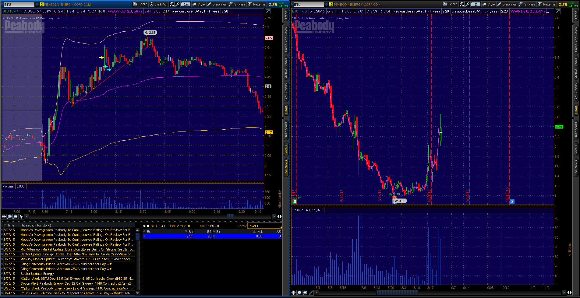This screenshot has height=298, width=580.
Task: Select the pointer cursor tool under the left chart
Action: pyautogui.click(x=21, y=216)
